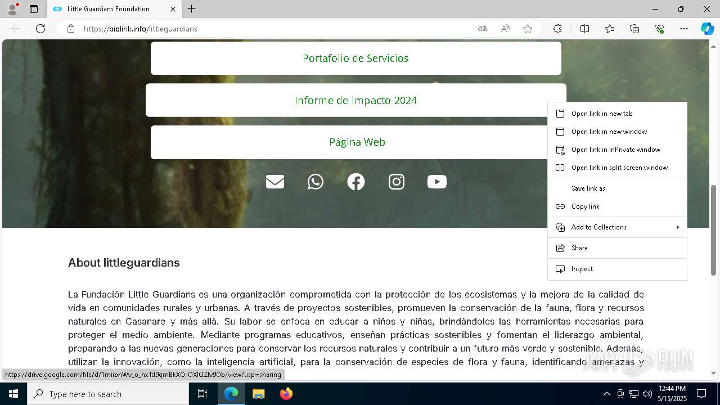Open the Instagram social icon
The height and width of the screenshot is (405, 720).
tap(397, 182)
